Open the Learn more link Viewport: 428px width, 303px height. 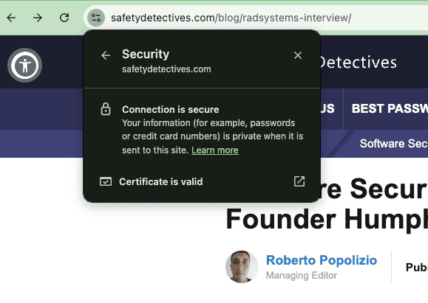pos(215,150)
